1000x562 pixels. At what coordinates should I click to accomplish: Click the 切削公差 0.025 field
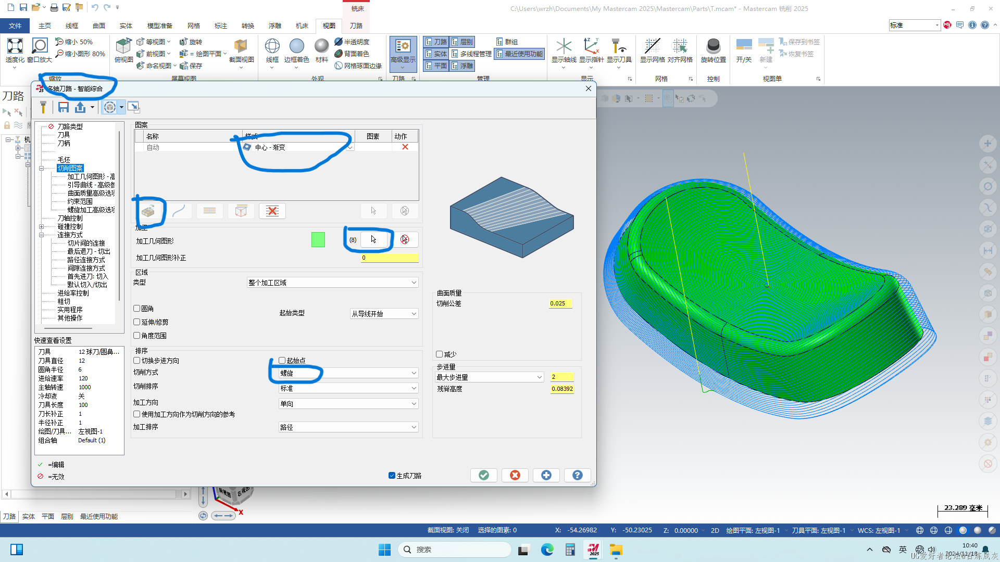[x=561, y=303]
